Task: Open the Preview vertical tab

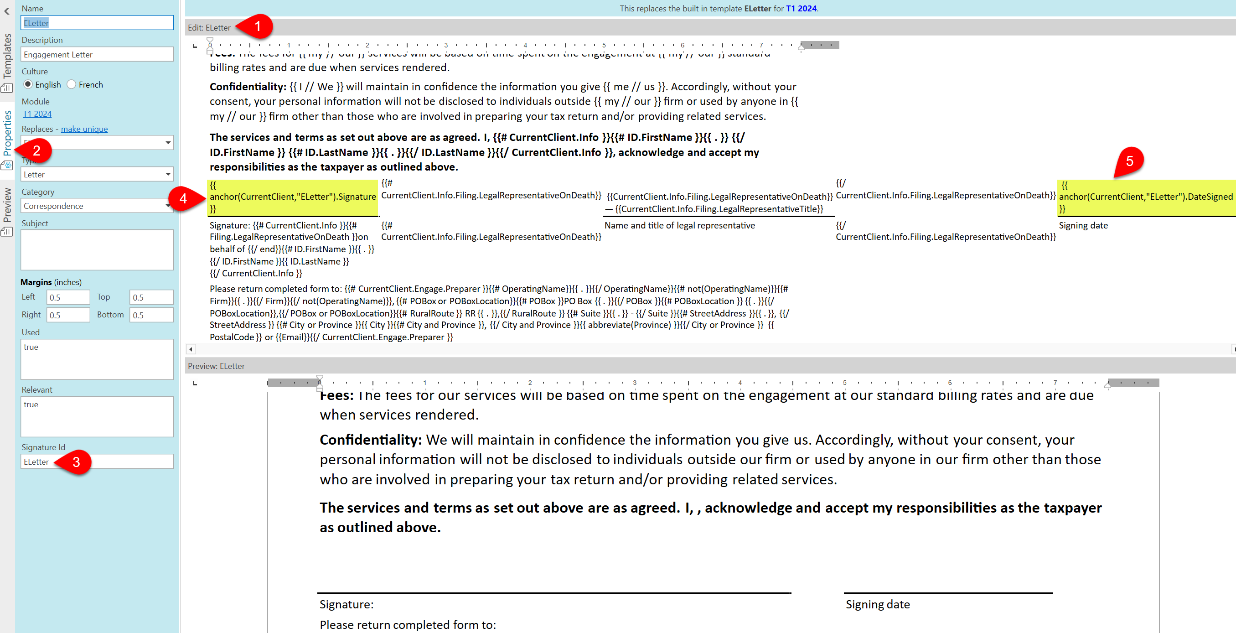Action: coord(7,205)
